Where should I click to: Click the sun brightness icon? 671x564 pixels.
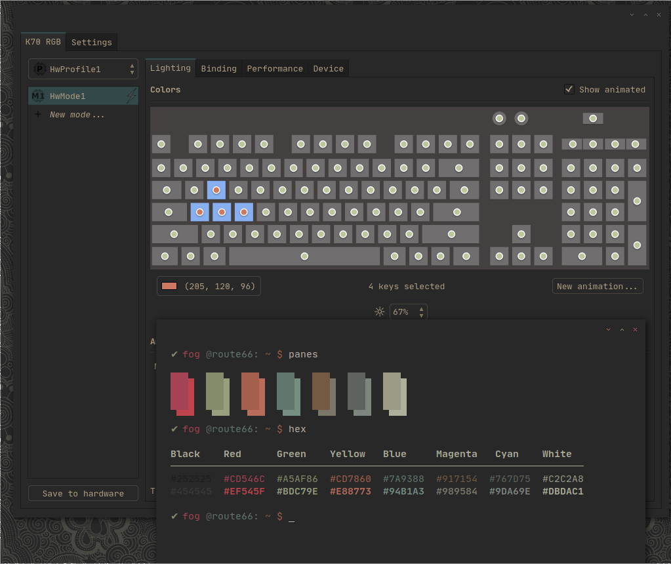tap(379, 312)
